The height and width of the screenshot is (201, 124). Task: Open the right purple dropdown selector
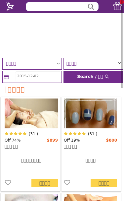[x=93, y=64]
